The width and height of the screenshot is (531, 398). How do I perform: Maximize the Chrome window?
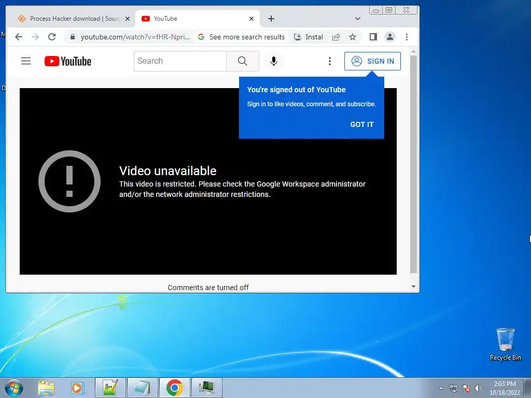point(389,10)
